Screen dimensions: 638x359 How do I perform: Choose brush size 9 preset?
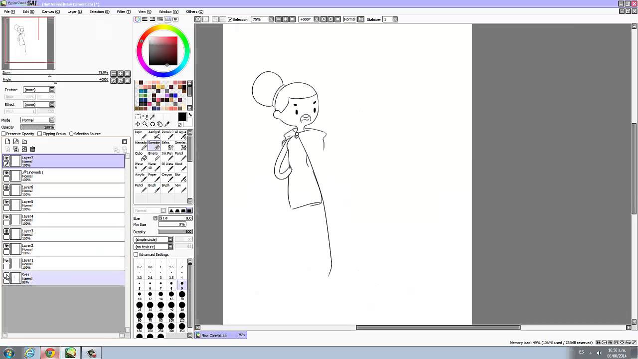[x=182, y=285]
